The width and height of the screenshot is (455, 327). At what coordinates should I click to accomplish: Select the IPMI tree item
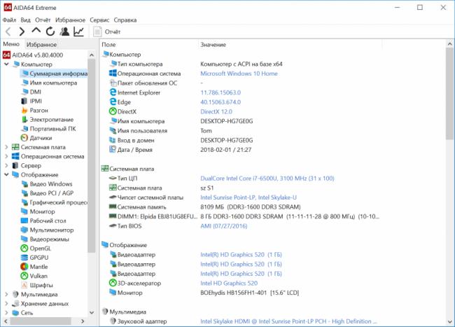(36, 101)
